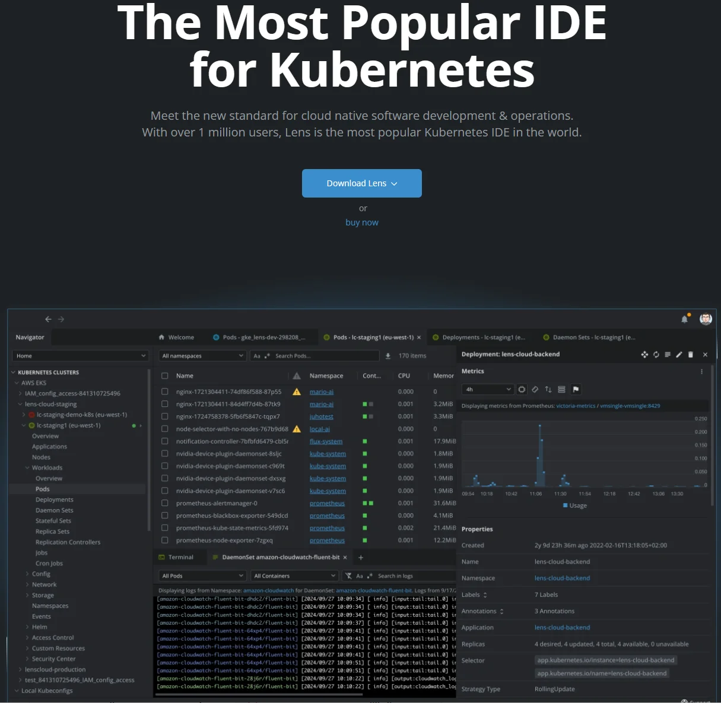Screen dimensions: 721x703
Task: Open the Download Lens dropdown button
Action: [x=362, y=183]
